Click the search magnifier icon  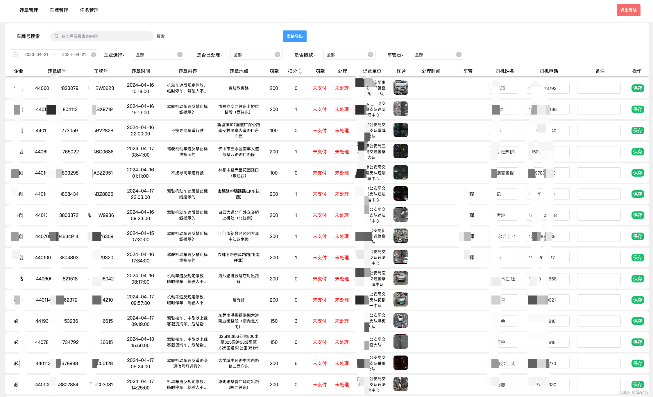57,36
